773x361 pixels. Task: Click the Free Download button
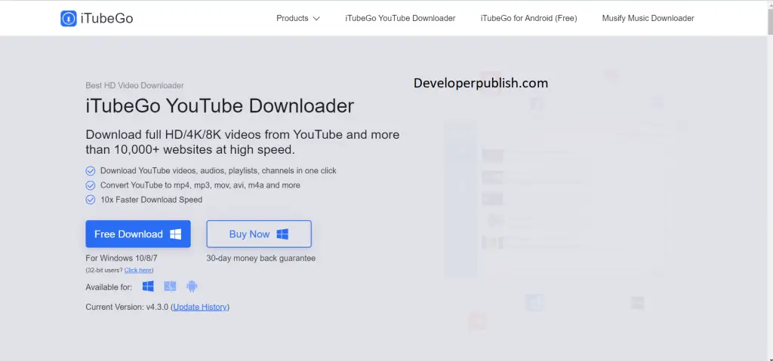tap(138, 234)
